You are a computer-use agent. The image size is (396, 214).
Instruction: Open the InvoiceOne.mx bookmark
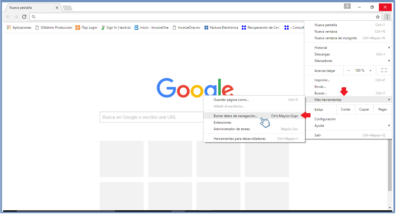(186, 28)
